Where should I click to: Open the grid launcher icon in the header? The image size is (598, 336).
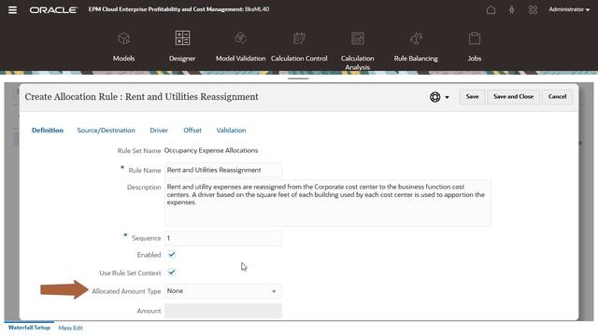click(x=533, y=10)
